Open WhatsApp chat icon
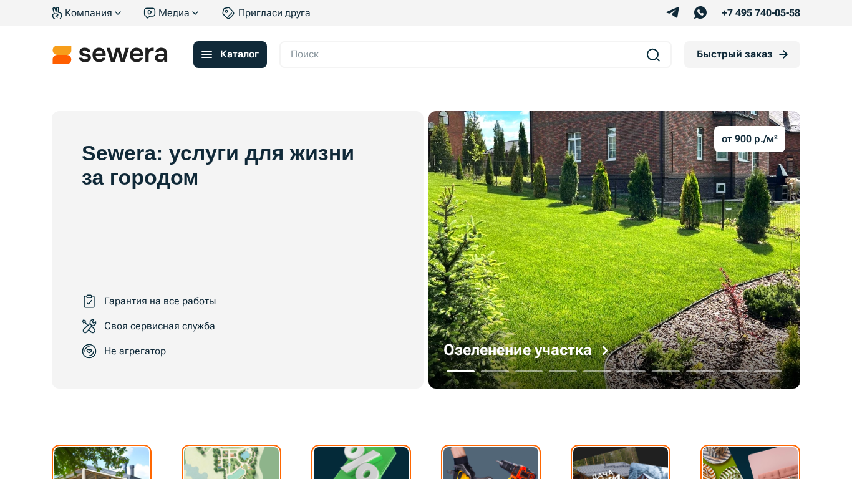 pyautogui.click(x=700, y=12)
